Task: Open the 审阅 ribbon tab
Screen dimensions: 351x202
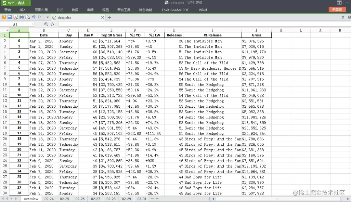Action: tap(90, 10)
